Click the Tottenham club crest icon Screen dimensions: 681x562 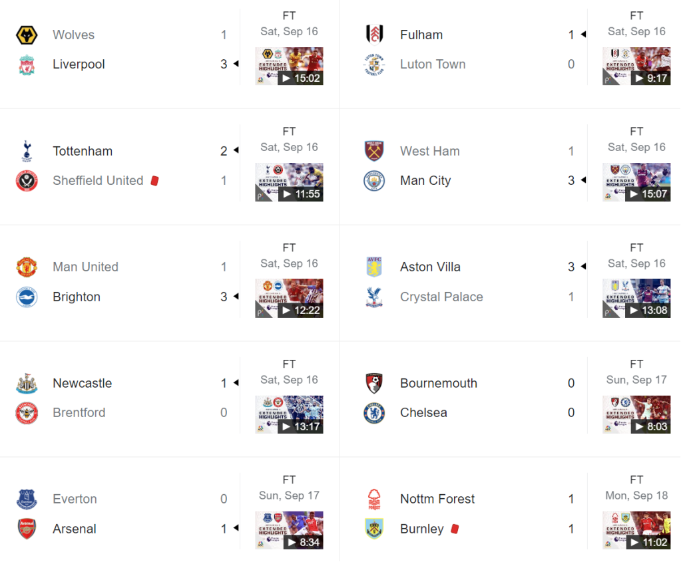click(x=27, y=151)
